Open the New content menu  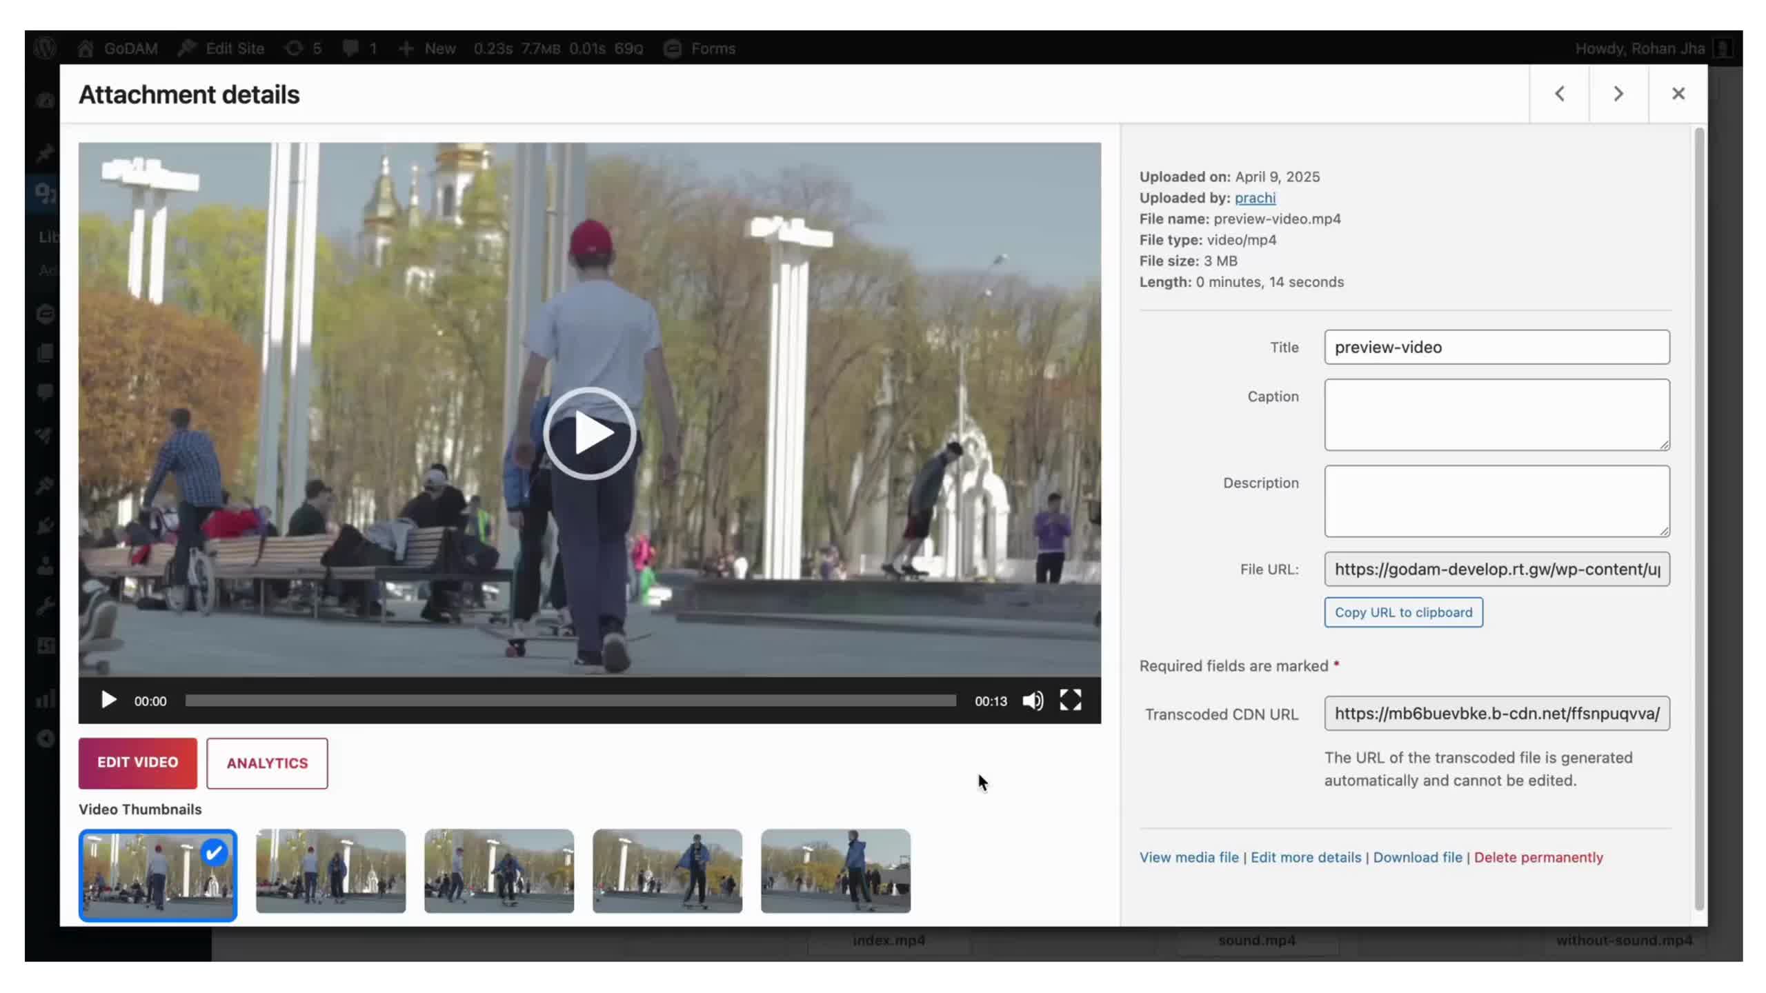pos(428,48)
